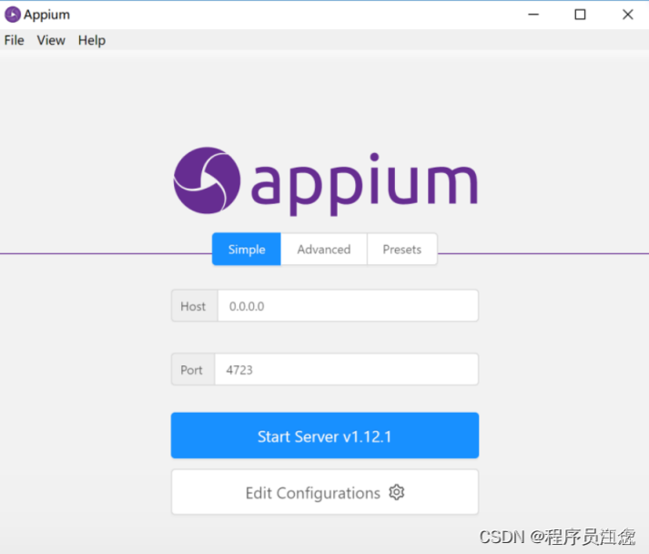Open the File menu
Viewport: 649px width, 554px height.
point(14,40)
